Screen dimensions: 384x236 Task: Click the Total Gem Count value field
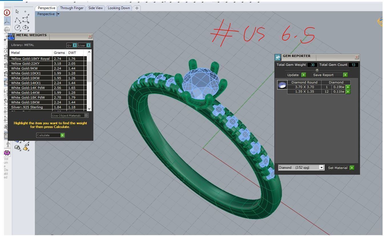click(353, 65)
